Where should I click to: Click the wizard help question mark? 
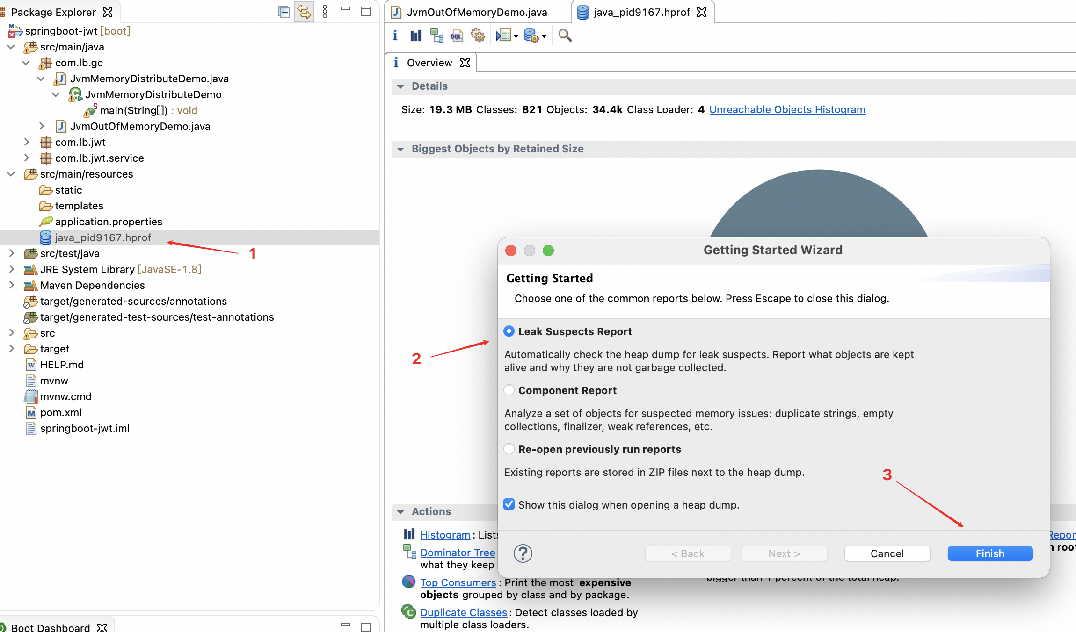(x=523, y=553)
